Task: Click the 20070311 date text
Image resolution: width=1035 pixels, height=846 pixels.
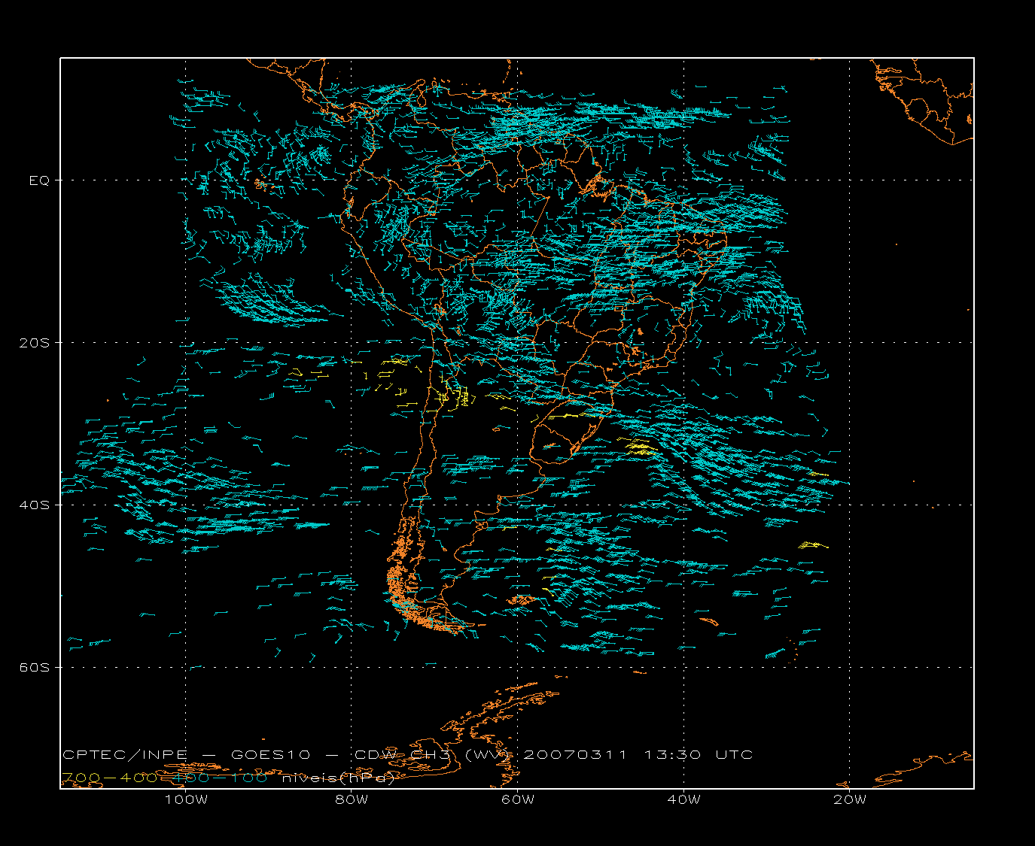Action: [x=575, y=754]
